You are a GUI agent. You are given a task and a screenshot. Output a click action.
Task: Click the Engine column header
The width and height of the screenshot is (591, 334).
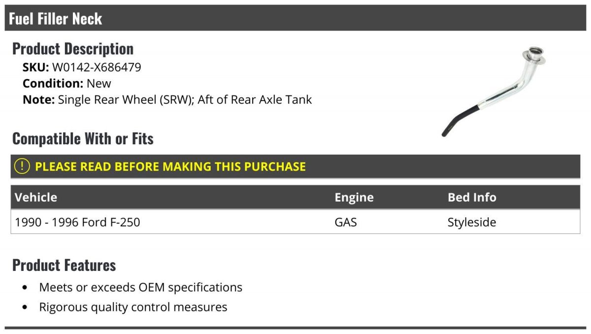pos(354,198)
